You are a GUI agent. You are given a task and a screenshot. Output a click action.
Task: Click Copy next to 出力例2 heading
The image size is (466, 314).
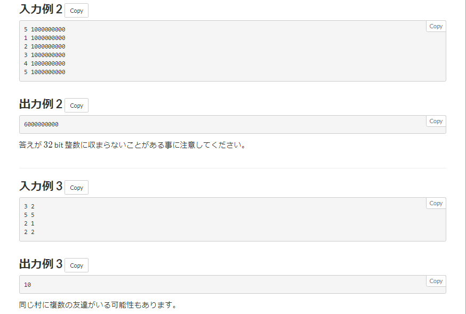pyautogui.click(x=76, y=105)
